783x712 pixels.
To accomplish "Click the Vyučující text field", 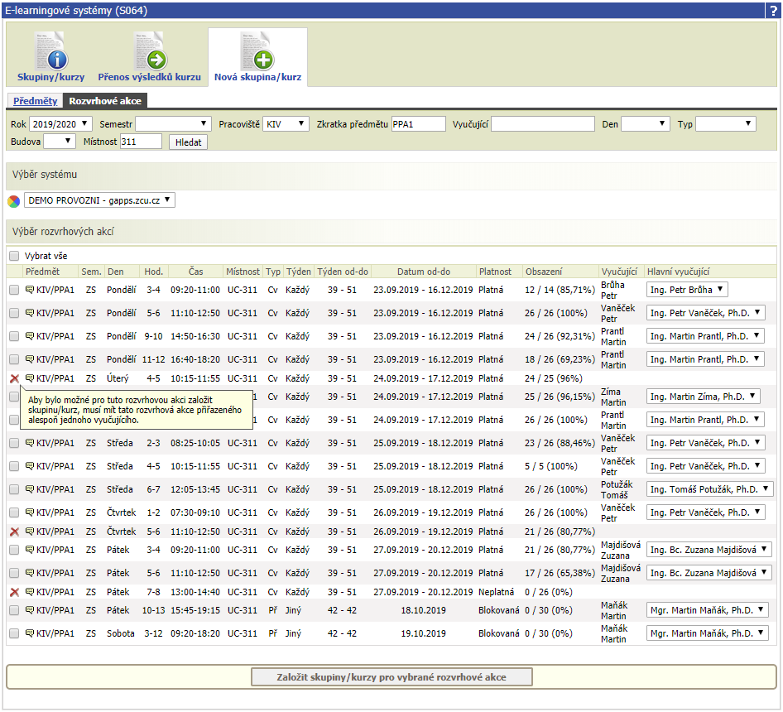I will point(543,124).
